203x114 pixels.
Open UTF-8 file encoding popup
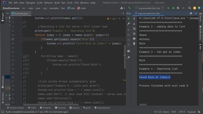(181, 112)
